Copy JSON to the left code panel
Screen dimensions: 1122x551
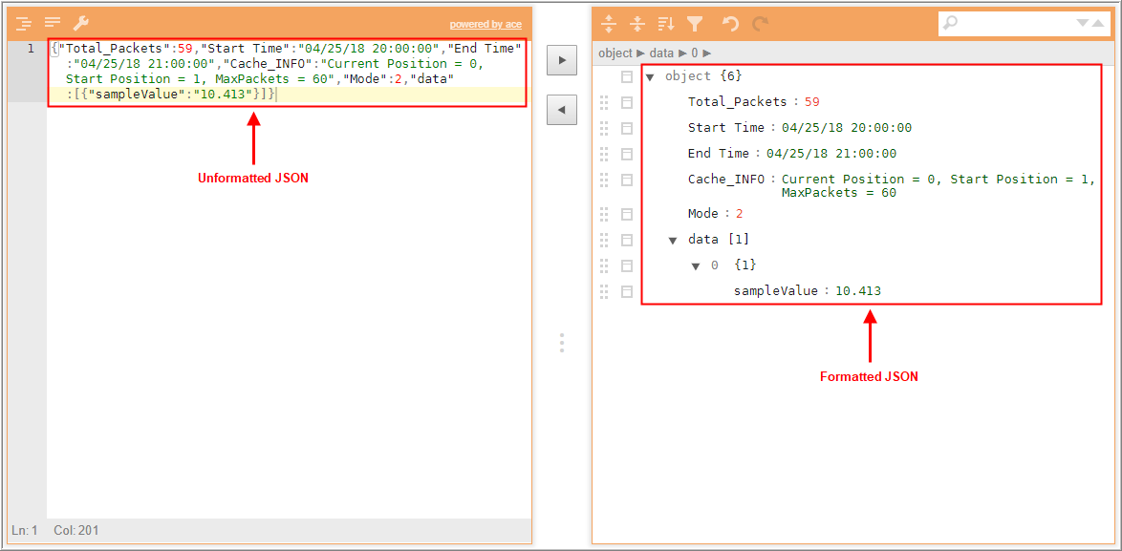coord(561,110)
